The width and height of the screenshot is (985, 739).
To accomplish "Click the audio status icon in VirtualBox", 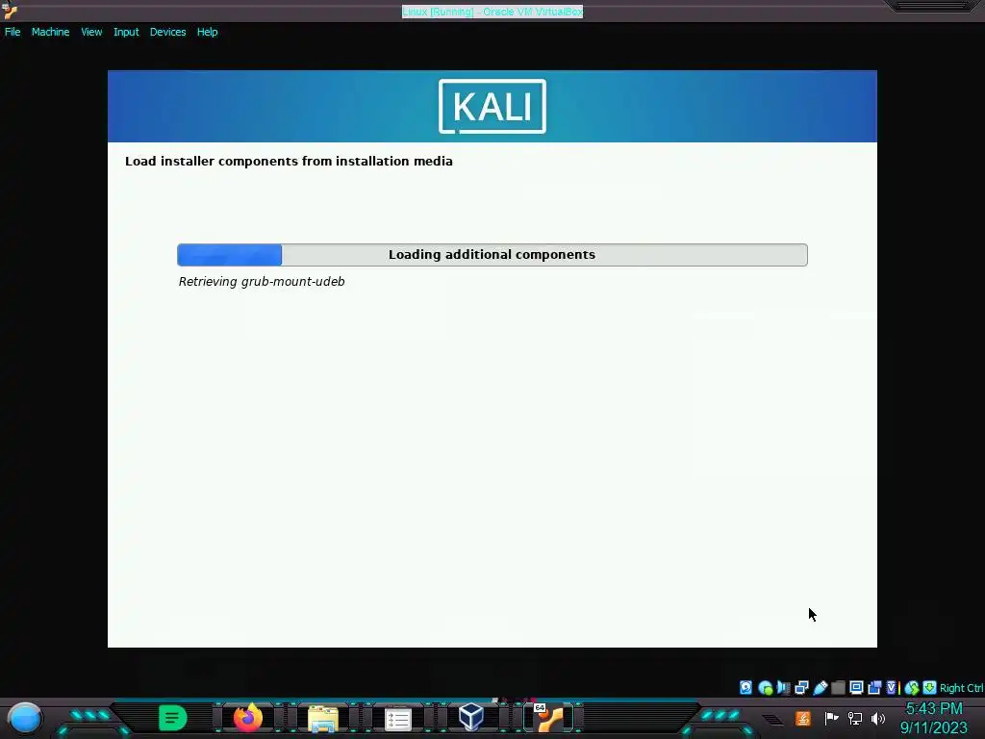I will click(783, 687).
